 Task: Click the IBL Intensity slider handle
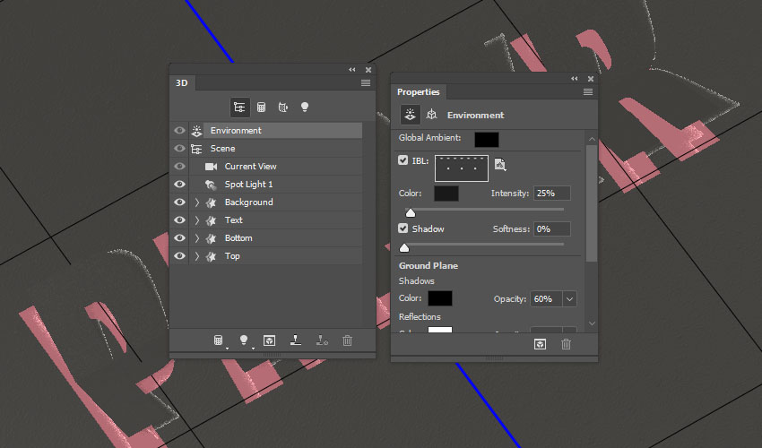point(411,213)
